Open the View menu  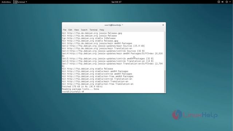click(76, 30)
